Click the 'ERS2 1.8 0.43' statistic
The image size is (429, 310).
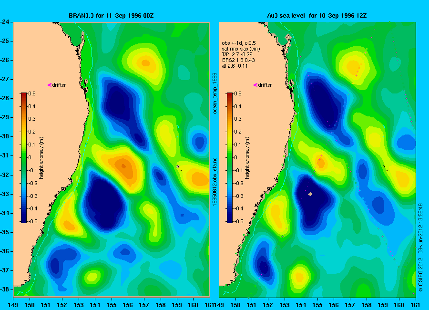pyautogui.click(x=238, y=60)
